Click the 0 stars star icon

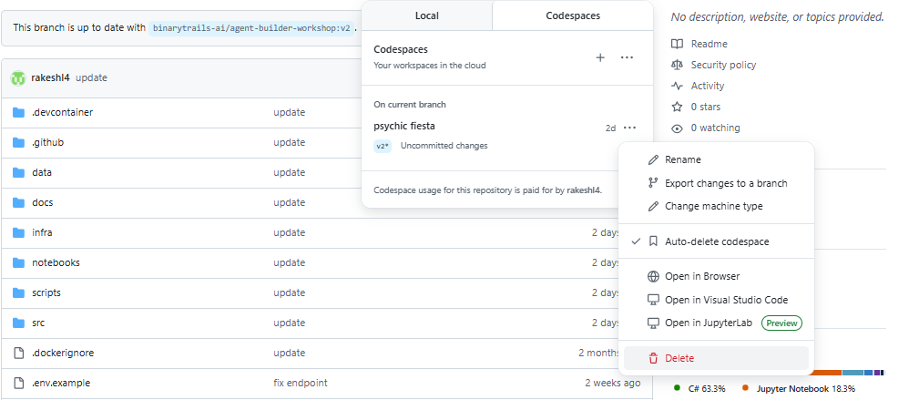click(x=677, y=107)
